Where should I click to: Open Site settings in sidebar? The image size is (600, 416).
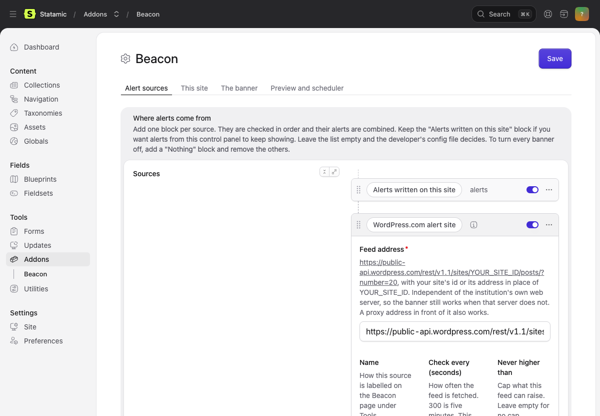pyautogui.click(x=30, y=327)
